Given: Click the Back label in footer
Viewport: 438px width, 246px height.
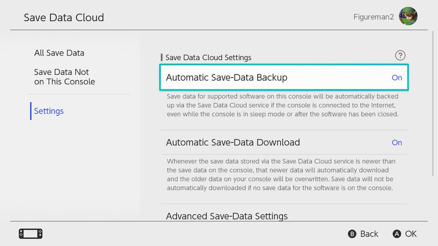Looking at the screenshot, I should coord(369,234).
